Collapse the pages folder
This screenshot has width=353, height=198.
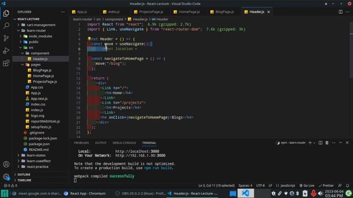click(x=40, y=65)
